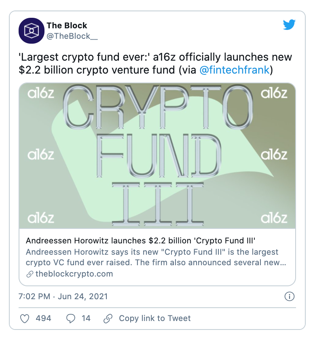313x338 pixels.
Task: Click the link icon beside theblockcrypto.com
Action: coord(30,274)
